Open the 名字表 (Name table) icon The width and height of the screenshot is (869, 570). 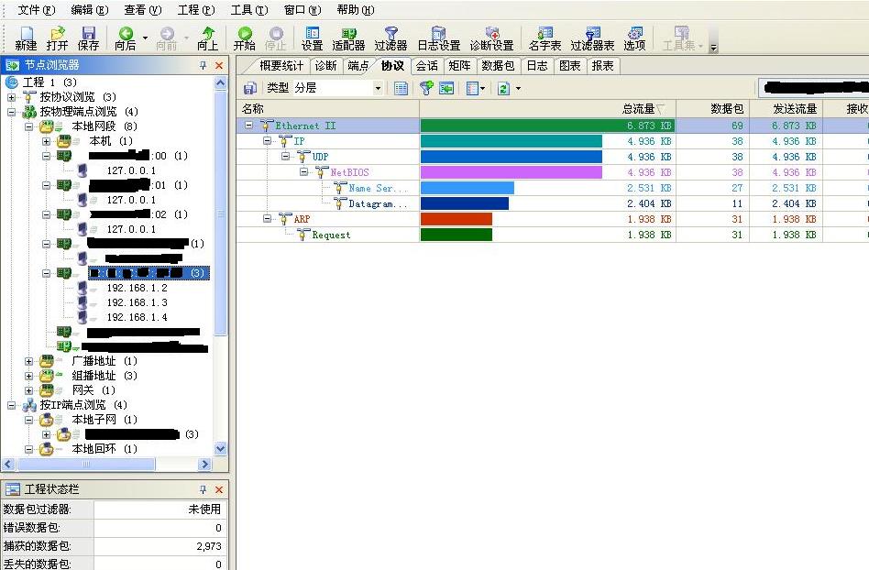pos(544,38)
